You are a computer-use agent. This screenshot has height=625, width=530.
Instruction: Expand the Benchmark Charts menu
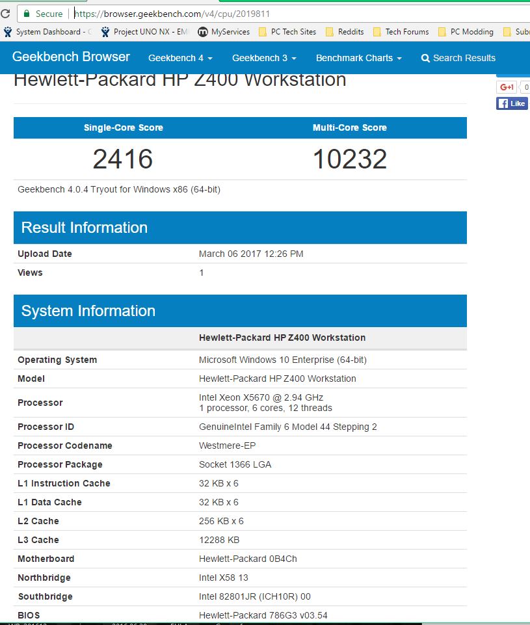pos(359,58)
